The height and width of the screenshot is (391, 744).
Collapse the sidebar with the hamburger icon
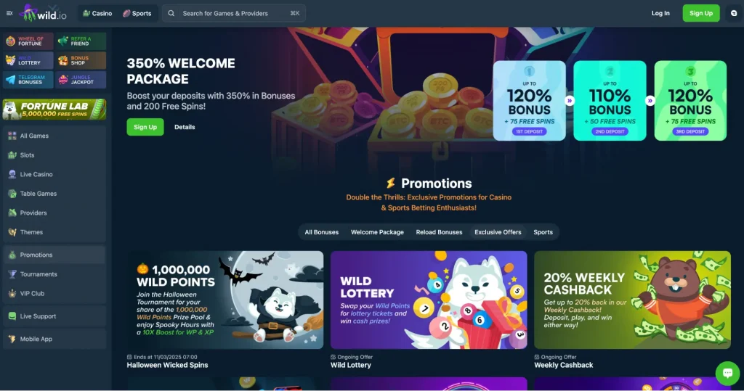pos(9,13)
